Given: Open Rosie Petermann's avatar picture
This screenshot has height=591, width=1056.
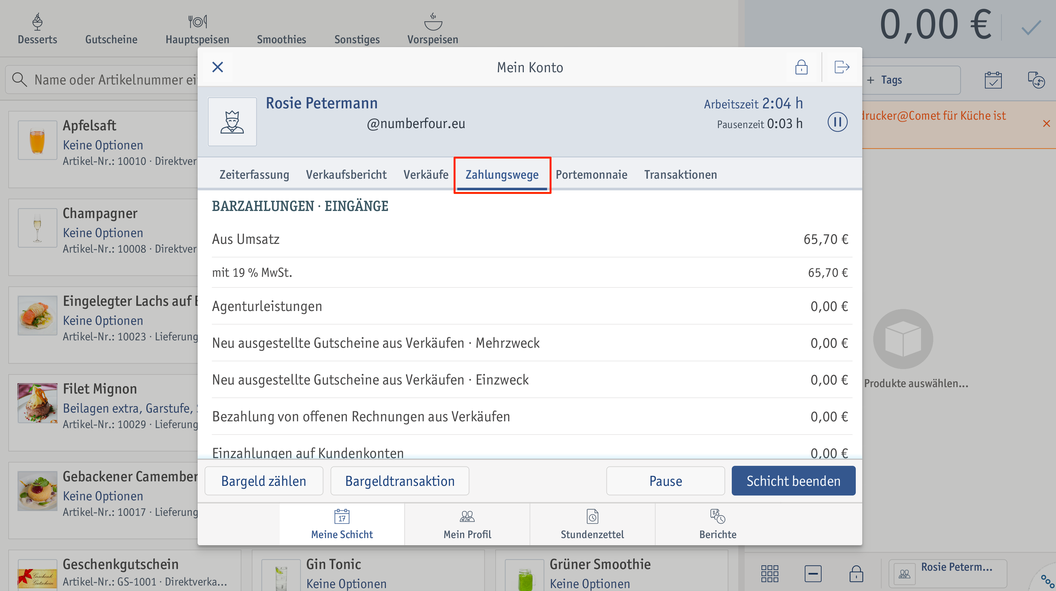Looking at the screenshot, I should pos(232,122).
